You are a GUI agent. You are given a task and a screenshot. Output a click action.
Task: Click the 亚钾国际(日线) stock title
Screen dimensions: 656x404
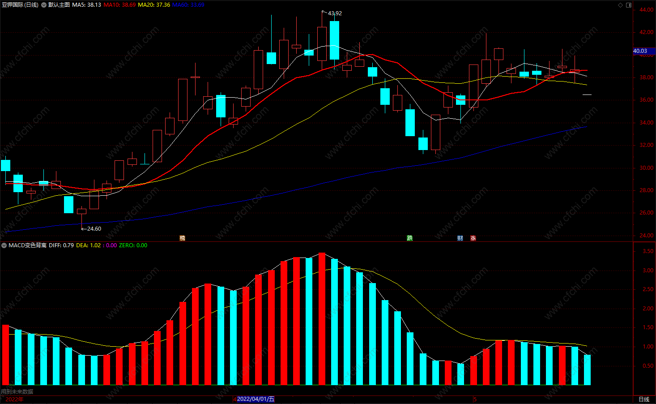click(20, 5)
